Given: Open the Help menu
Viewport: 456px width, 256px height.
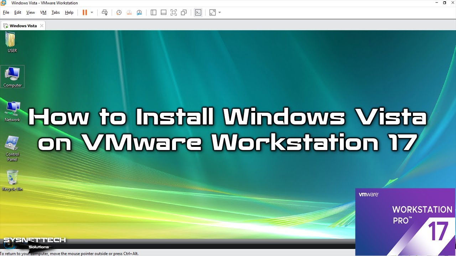Looking at the screenshot, I should (x=69, y=12).
